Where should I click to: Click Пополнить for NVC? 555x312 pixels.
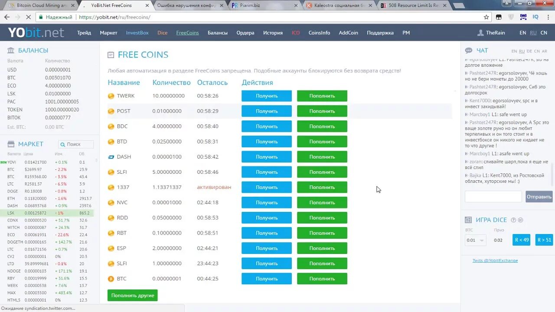322,202
